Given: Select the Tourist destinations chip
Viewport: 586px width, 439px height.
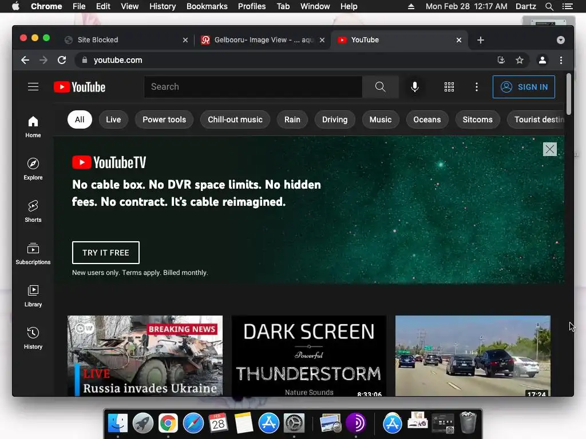Looking at the screenshot, I should click(536, 120).
